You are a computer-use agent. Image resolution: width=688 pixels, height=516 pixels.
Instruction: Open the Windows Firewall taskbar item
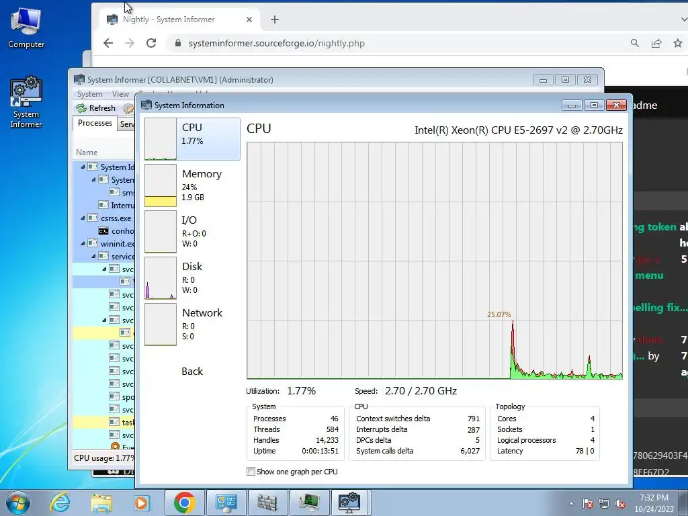point(267,503)
